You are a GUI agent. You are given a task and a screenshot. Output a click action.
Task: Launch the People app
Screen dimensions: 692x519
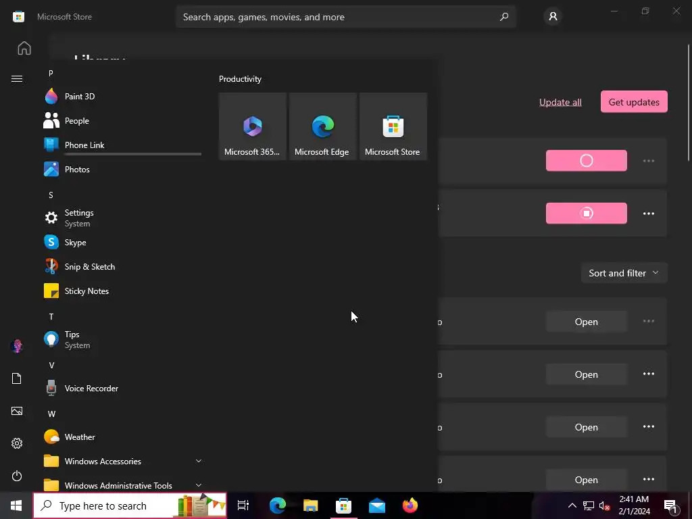tap(123, 120)
